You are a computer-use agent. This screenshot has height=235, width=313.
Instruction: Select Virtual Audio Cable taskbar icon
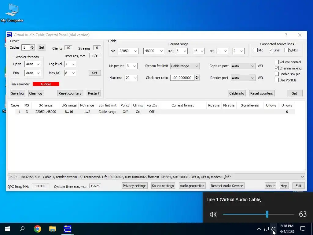[68, 229]
